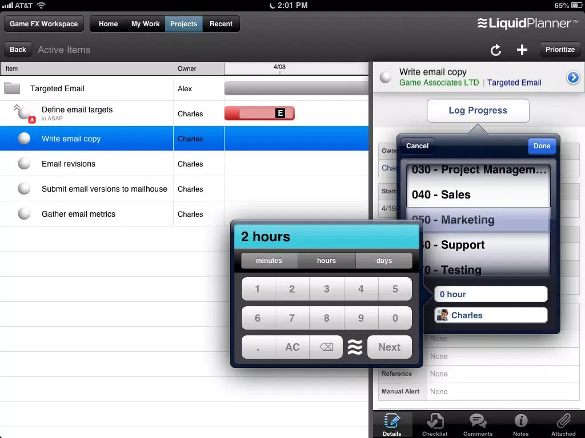585x438 pixels.
Task: Mark Gather email metrics task circle
Action: [x=24, y=214]
